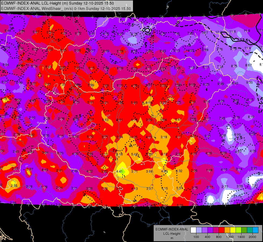The height and width of the screenshot is (242, 263).
Task: Select the legend label '2000'
Action: click(x=252, y=237)
